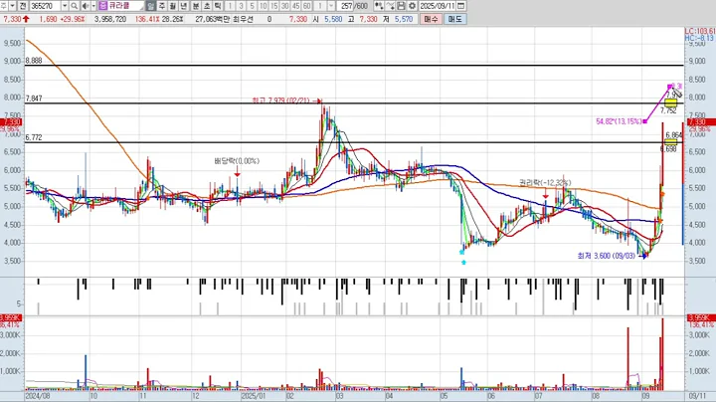The width and height of the screenshot is (716, 402).
Task: Click the custom interval value 1 field
Action: point(320,6)
